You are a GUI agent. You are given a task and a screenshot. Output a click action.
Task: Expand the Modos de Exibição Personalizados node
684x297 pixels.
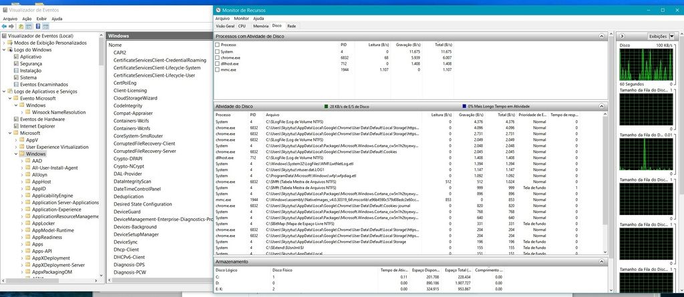coord(4,43)
